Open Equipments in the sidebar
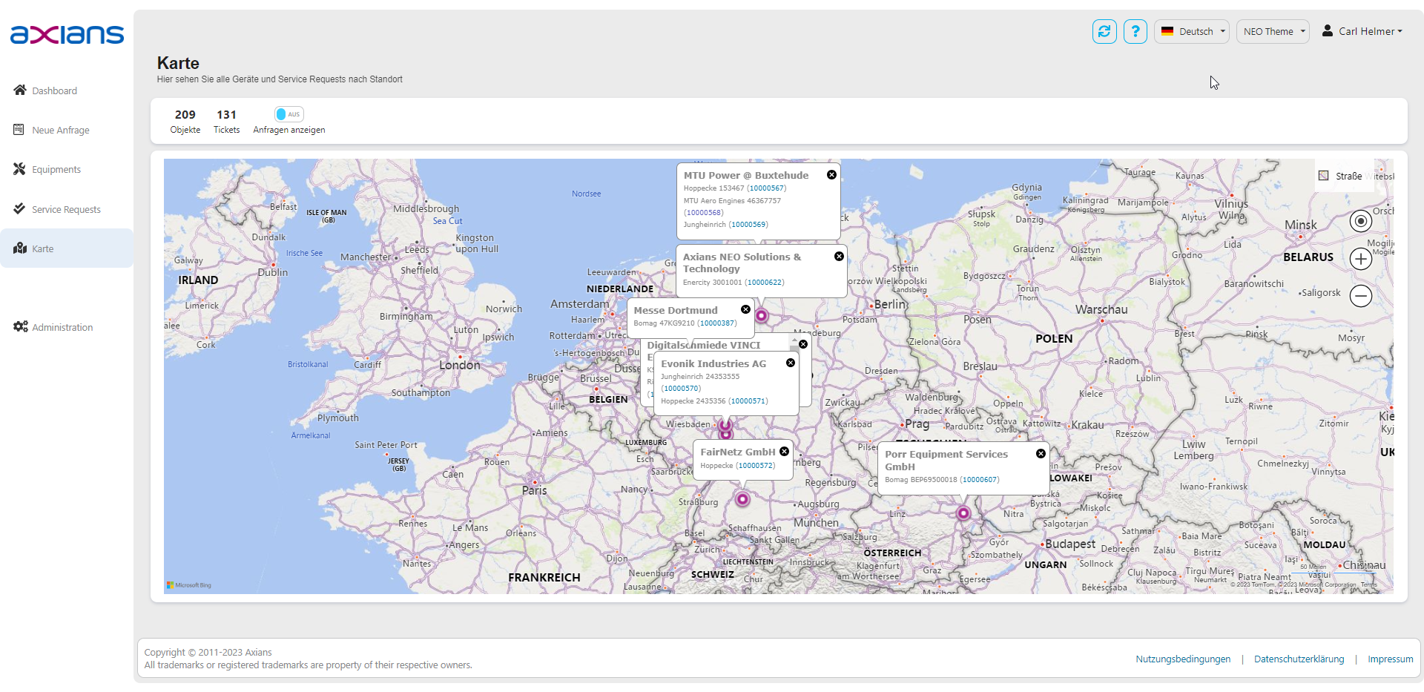1424x692 pixels. click(56, 169)
